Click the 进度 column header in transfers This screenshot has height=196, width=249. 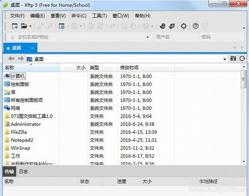point(122,181)
